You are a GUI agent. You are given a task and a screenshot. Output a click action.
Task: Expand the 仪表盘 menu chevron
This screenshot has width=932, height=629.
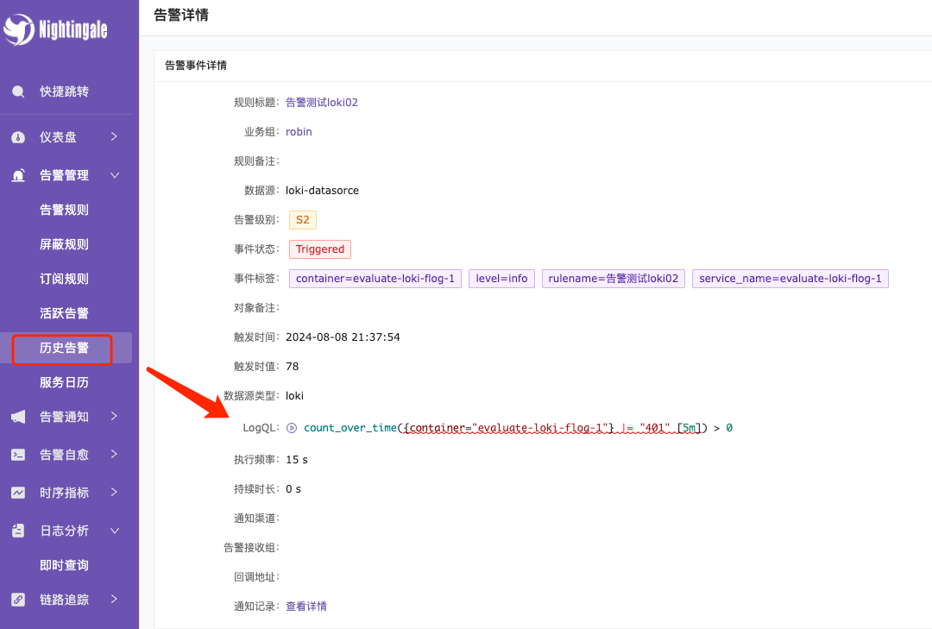coord(114,137)
